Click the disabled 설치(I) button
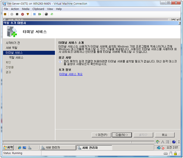The width and height of the screenshot is (183, 158). point(143,135)
